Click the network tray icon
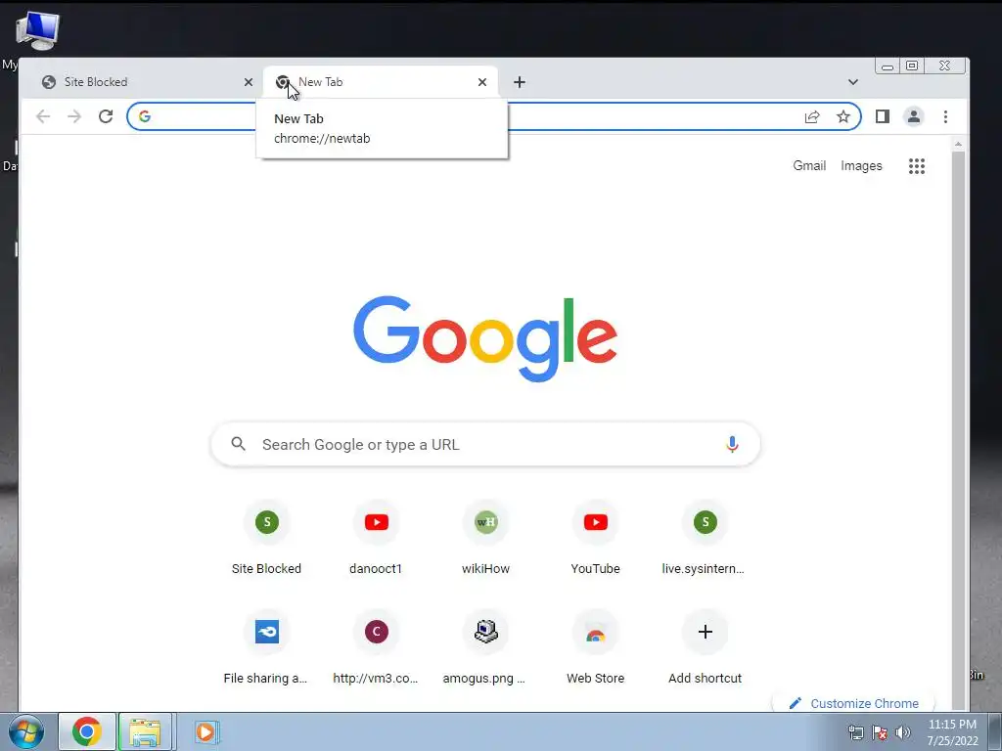Viewport: 1002px width, 751px height. [x=855, y=732]
